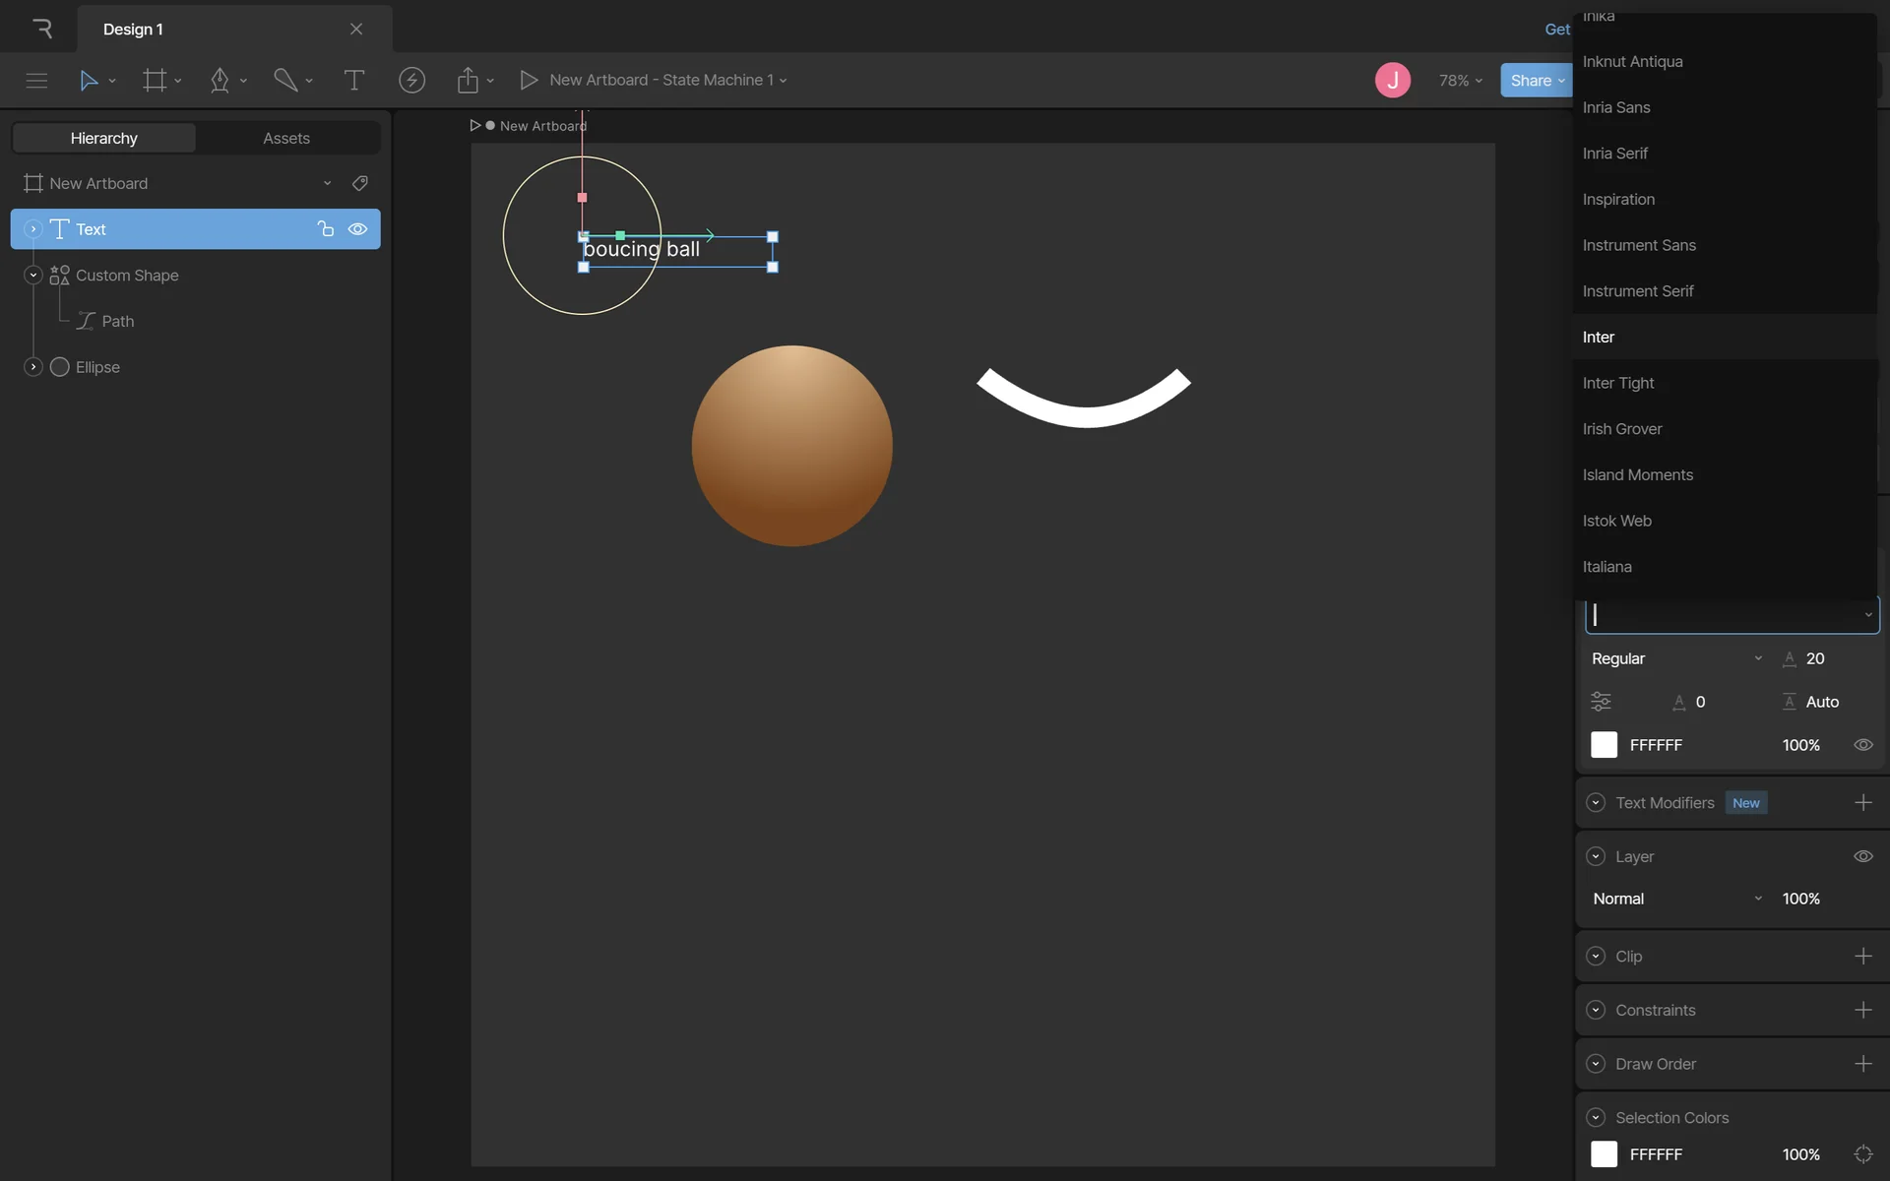Open the hamburger menu
This screenshot has width=1890, height=1181.
tap(36, 80)
